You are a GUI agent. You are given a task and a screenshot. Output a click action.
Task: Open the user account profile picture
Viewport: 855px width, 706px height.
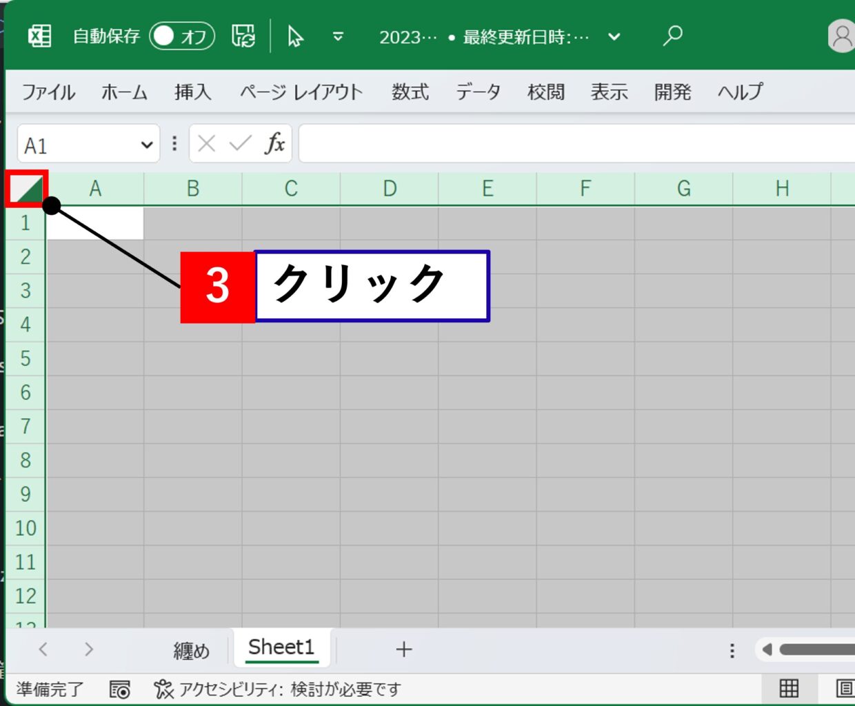pos(841,36)
